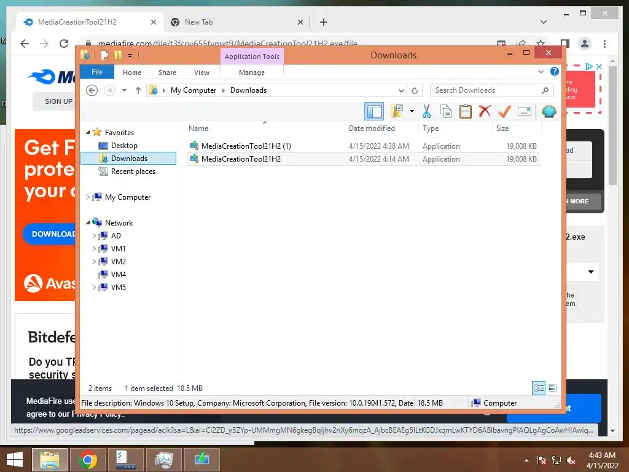Expand the ribbon with the chevron
629x472 pixels.
541,72
